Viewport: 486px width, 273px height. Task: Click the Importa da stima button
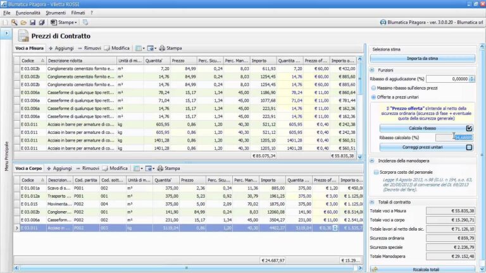[x=422, y=59]
